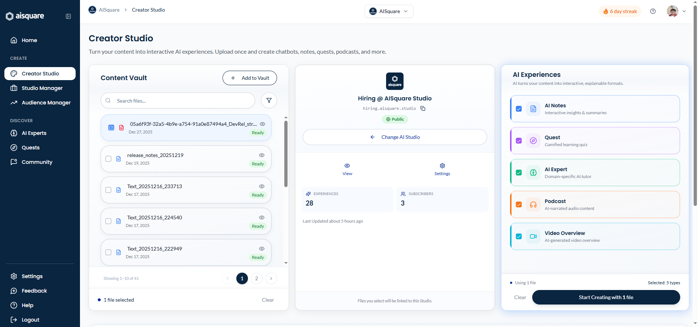Open the Quests section
Screen dimensions: 698x327
point(31,148)
